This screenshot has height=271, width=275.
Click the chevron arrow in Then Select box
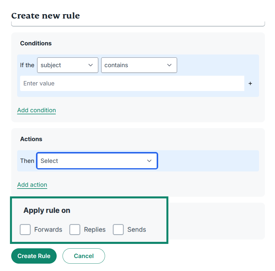pos(149,161)
